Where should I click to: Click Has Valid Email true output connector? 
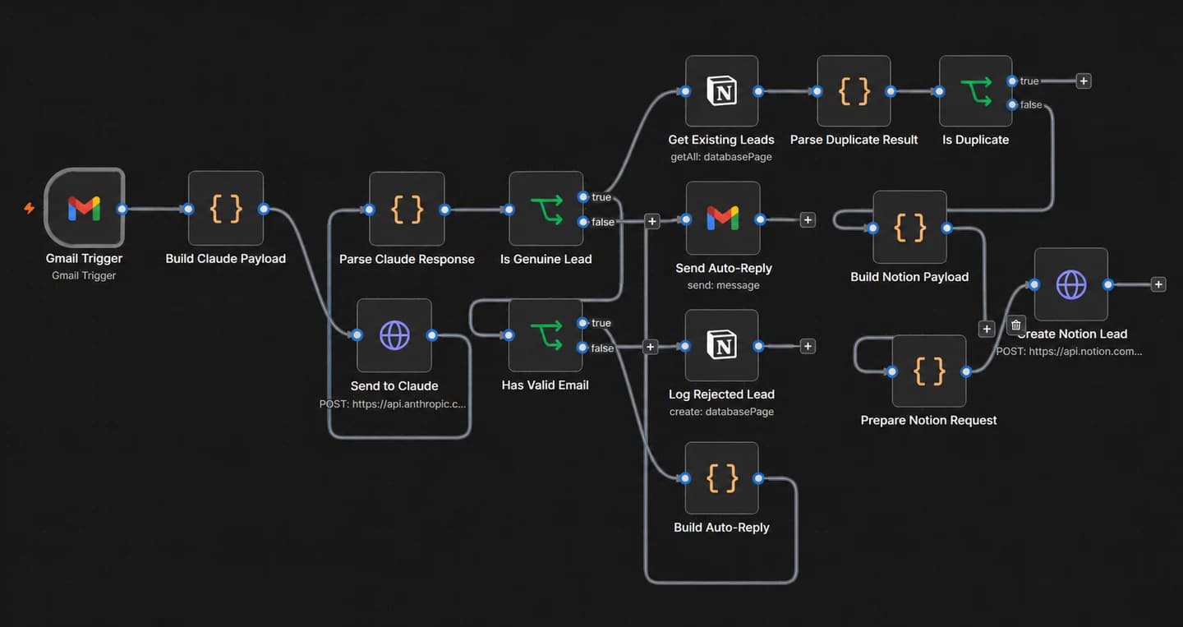(x=582, y=323)
